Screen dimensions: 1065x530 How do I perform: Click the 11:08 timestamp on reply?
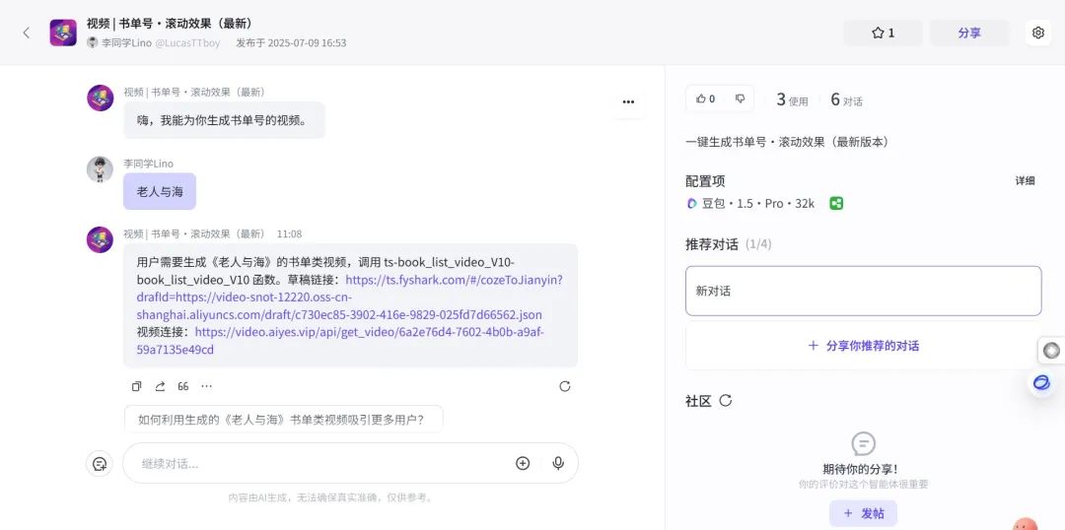tap(289, 234)
